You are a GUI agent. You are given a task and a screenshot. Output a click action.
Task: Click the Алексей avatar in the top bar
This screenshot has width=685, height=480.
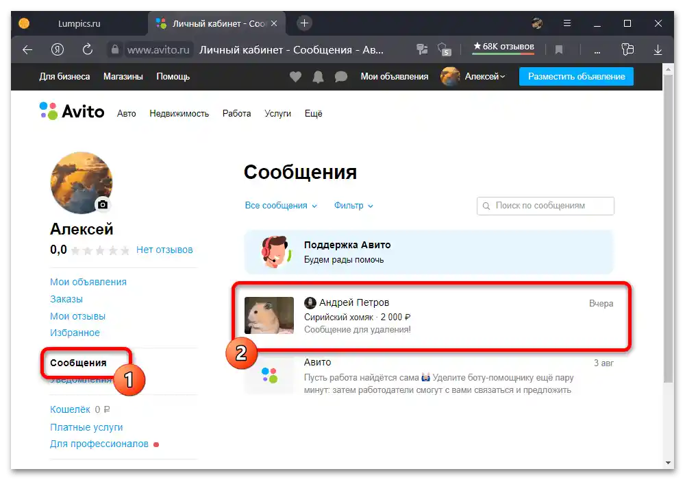click(x=450, y=77)
